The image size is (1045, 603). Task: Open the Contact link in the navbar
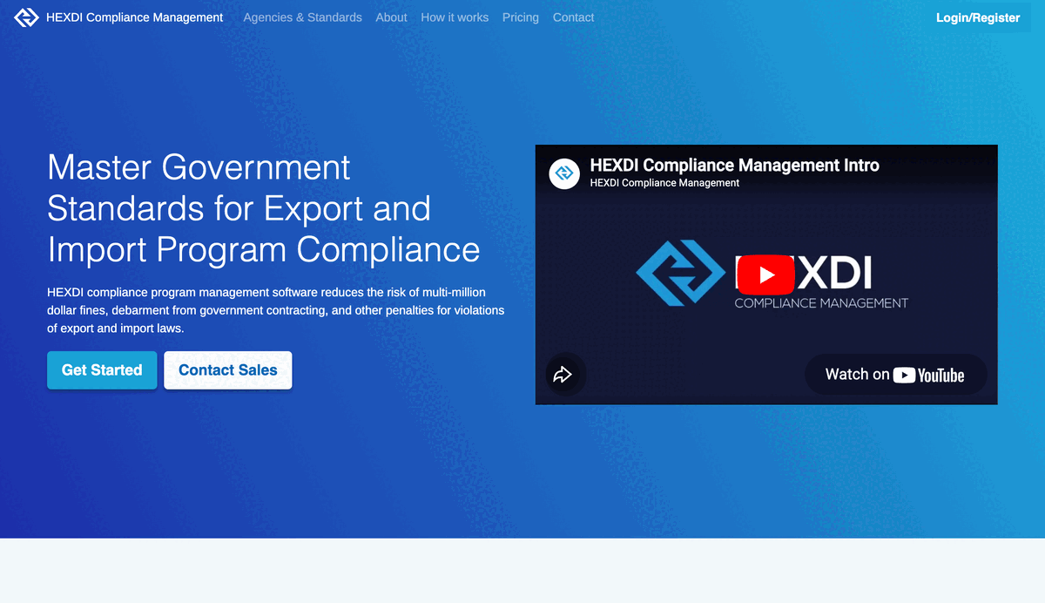[573, 17]
